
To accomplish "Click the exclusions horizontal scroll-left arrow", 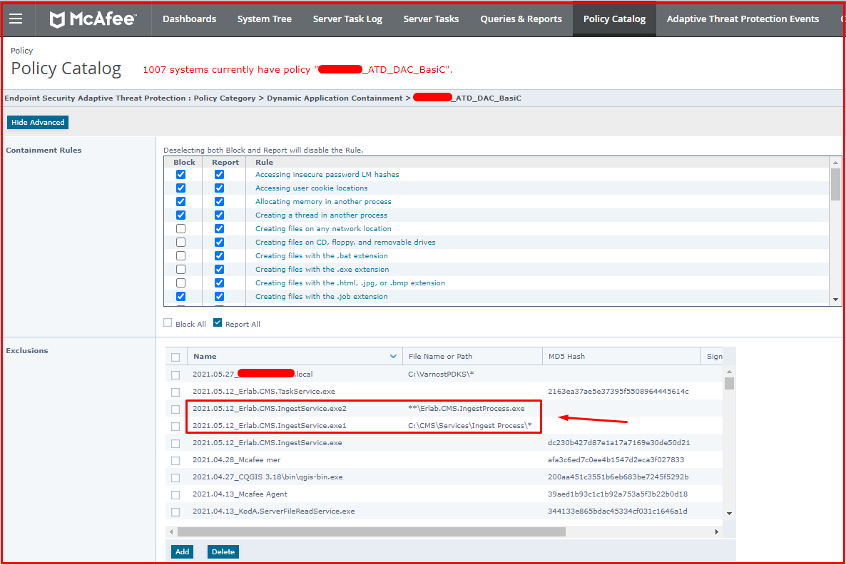I will [172, 531].
